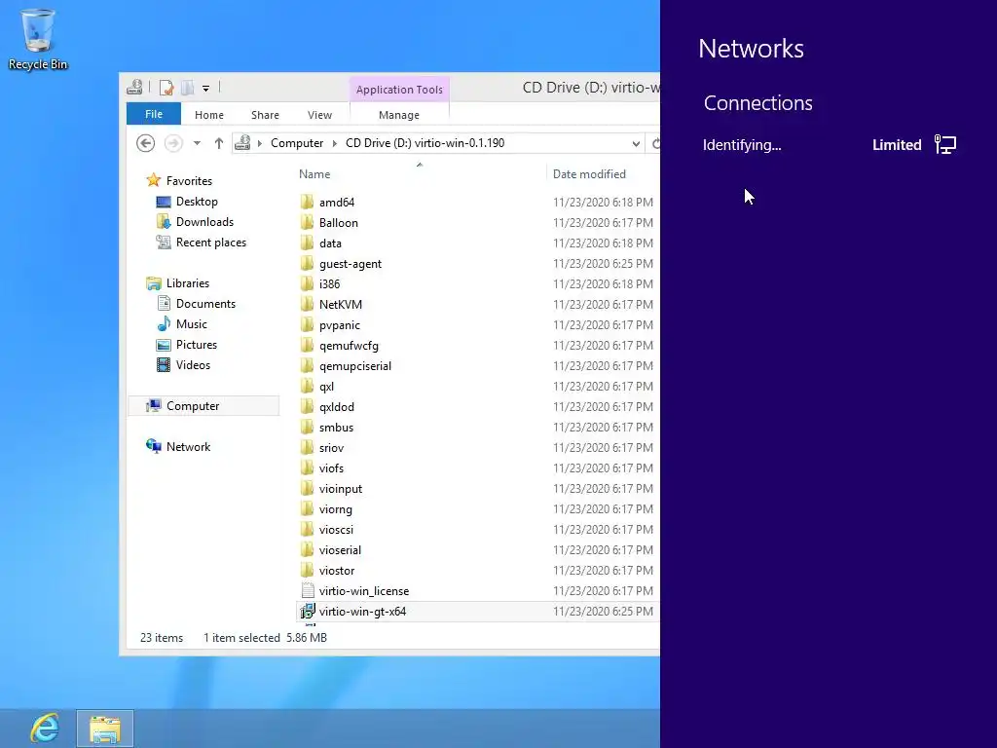The width and height of the screenshot is (997, 748).
Task: Click the Forward navigation arrow
Action: click(173, 143)
